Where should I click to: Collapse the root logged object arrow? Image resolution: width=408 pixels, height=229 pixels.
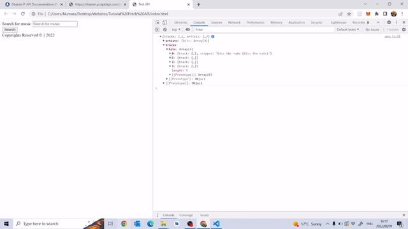click(x=161, y=37)
